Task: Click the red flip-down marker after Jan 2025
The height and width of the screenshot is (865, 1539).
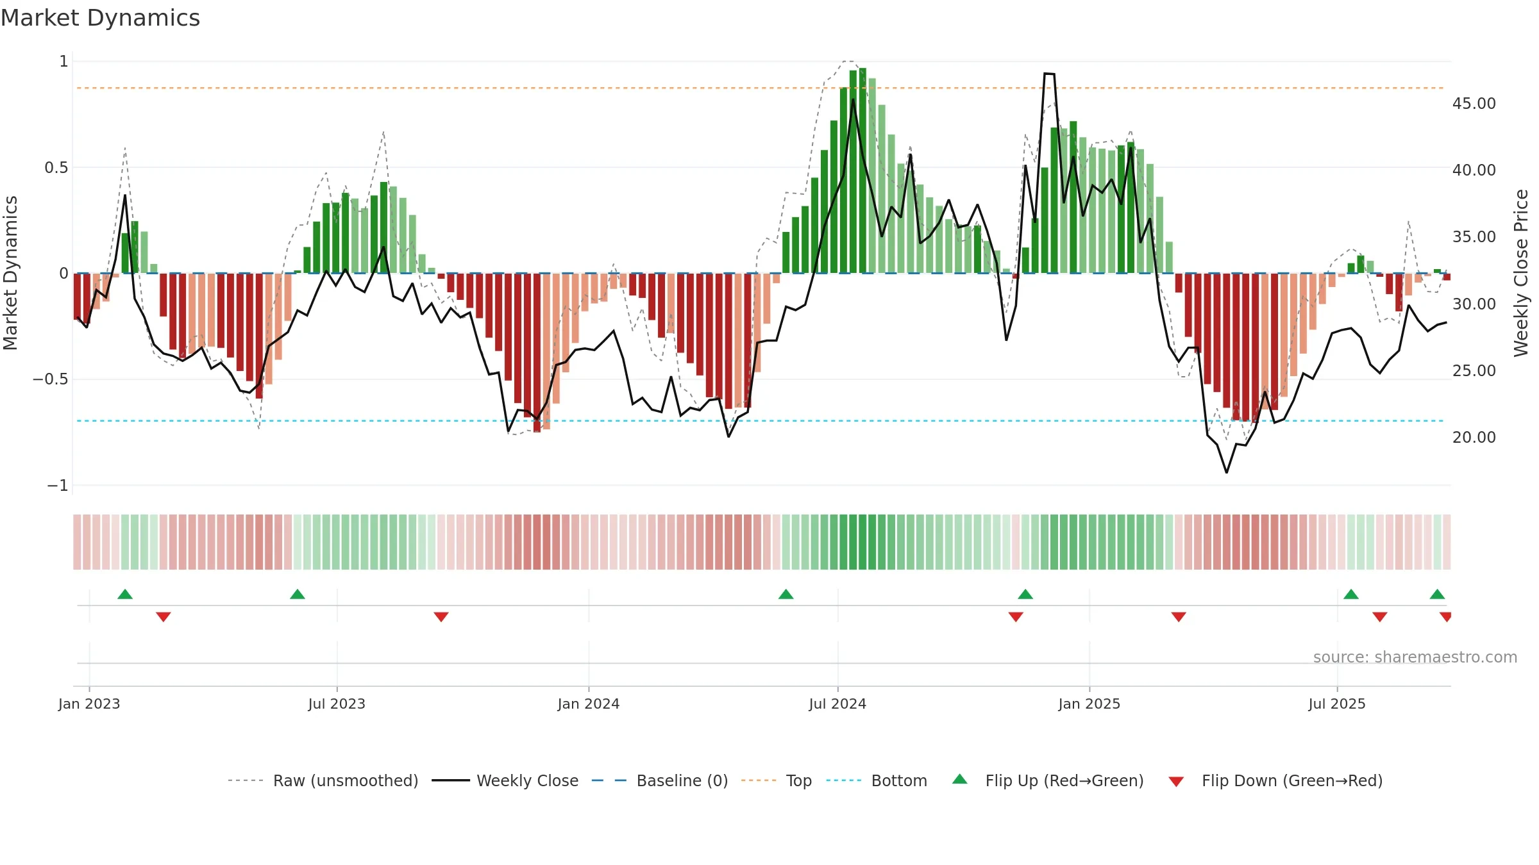Action: pos(1179,617)
